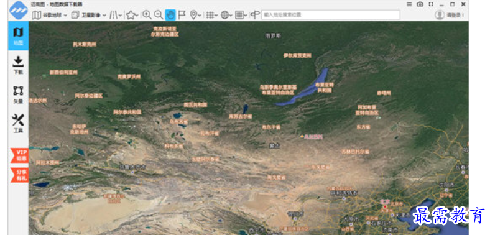This screenshot has width=490, height=235.
Task: Click the 东戈壁省 map label
Action: (x=321, y=167)
